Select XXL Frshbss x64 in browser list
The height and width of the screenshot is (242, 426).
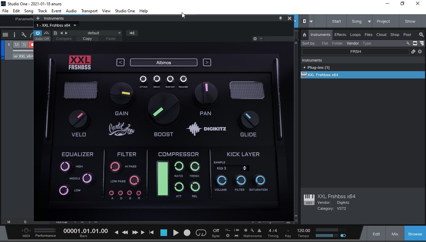(x=362, y=75)
